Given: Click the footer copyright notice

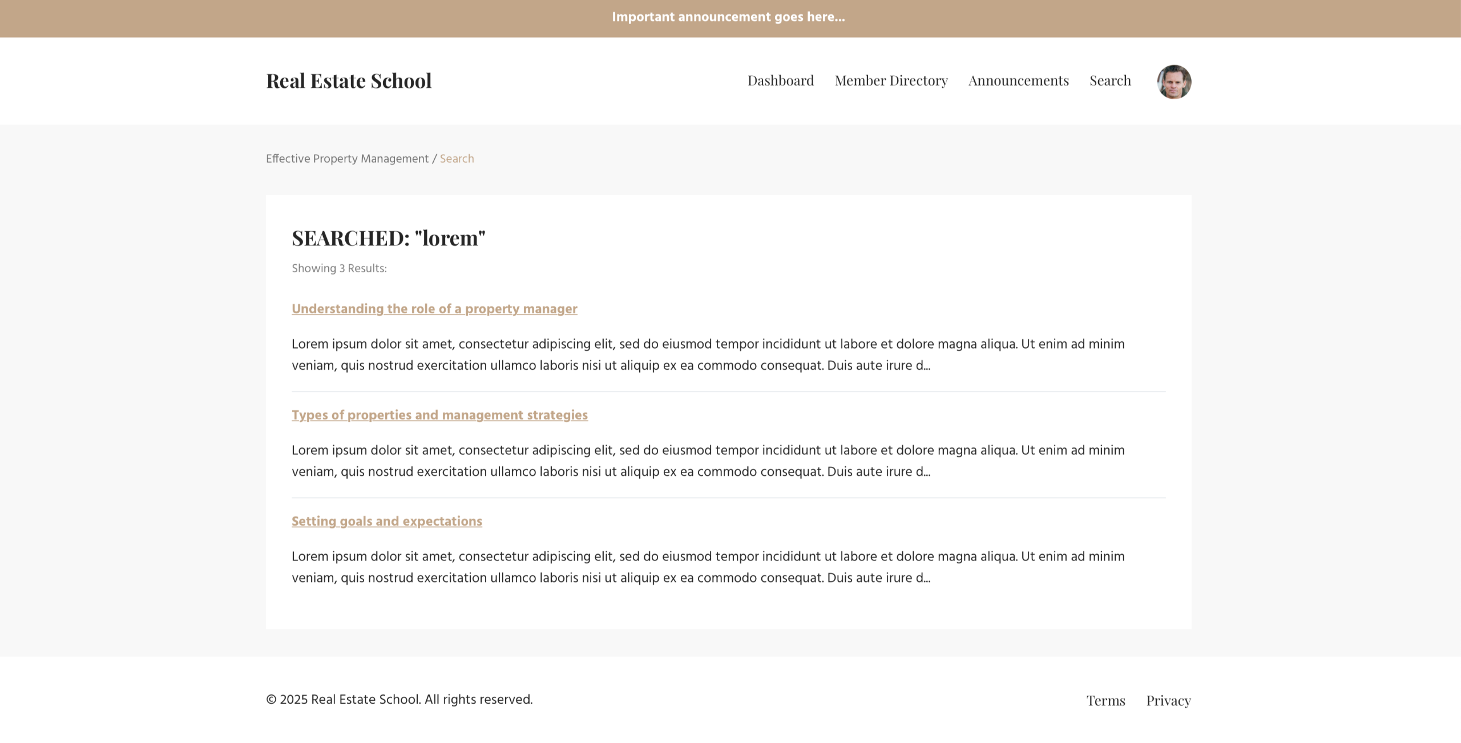Looking at the screenshot, I should point(399,700).
